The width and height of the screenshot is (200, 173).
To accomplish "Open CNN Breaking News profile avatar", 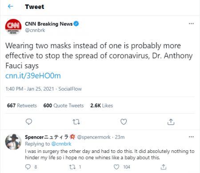I will tap(13, 27).
